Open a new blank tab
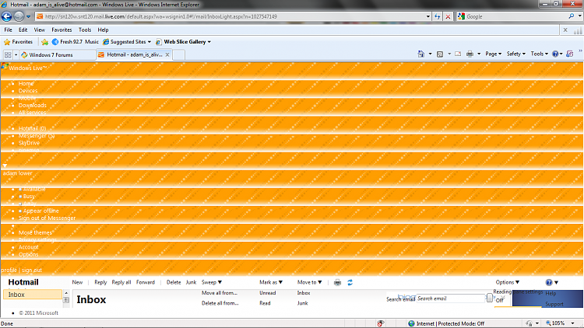The width and height of the screenshot is (584, 328). tap(179, 55)
